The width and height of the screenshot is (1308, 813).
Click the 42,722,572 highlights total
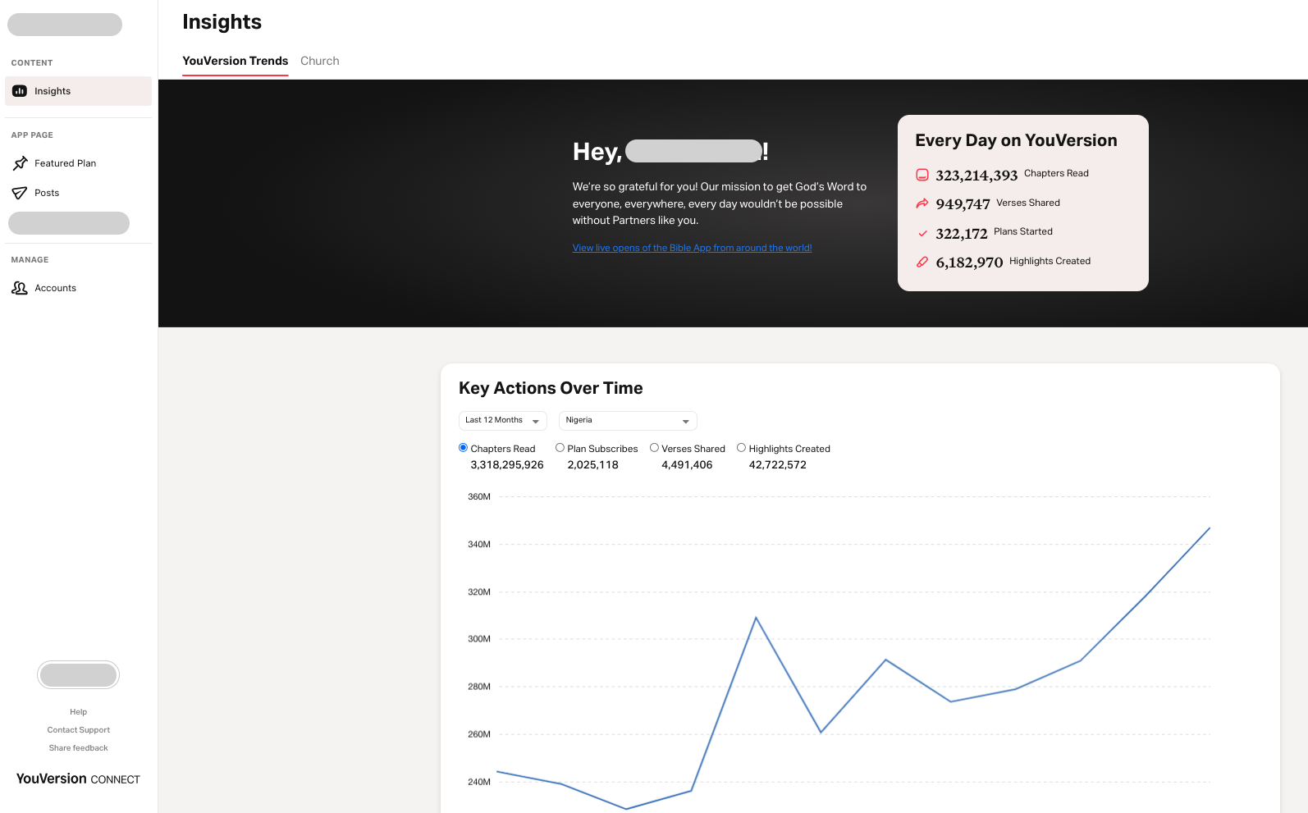click(778, 465)
